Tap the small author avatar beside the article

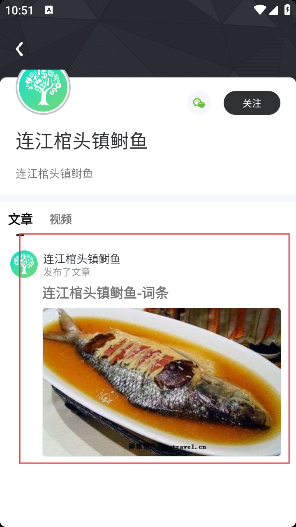click(x=24, y=264)
